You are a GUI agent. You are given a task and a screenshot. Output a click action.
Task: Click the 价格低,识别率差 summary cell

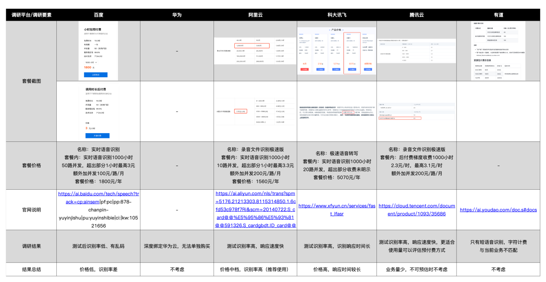(x=99, y=269)
